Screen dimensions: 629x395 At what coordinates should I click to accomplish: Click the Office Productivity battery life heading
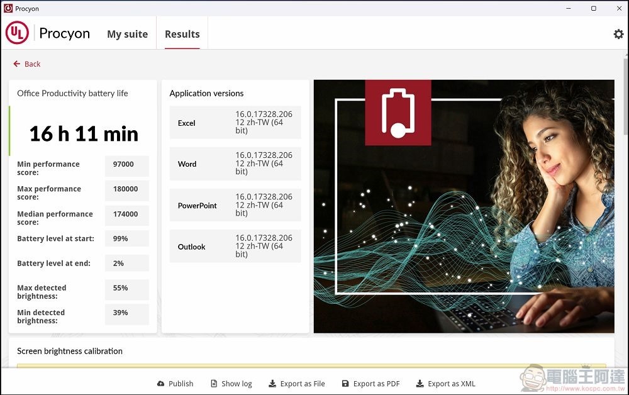pos(72,94)
